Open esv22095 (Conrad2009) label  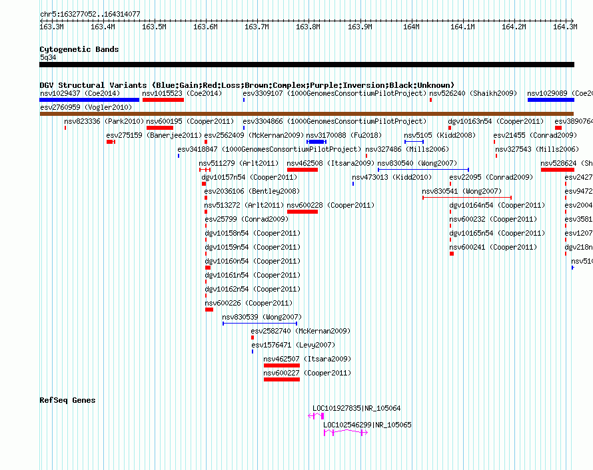pos(491,177)
